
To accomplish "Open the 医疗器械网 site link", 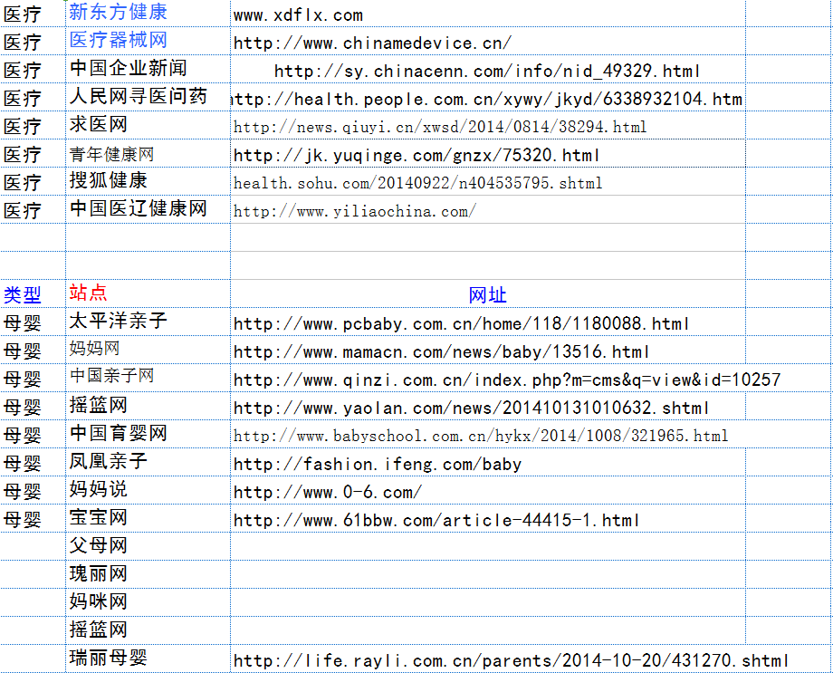I will point(118,41).
